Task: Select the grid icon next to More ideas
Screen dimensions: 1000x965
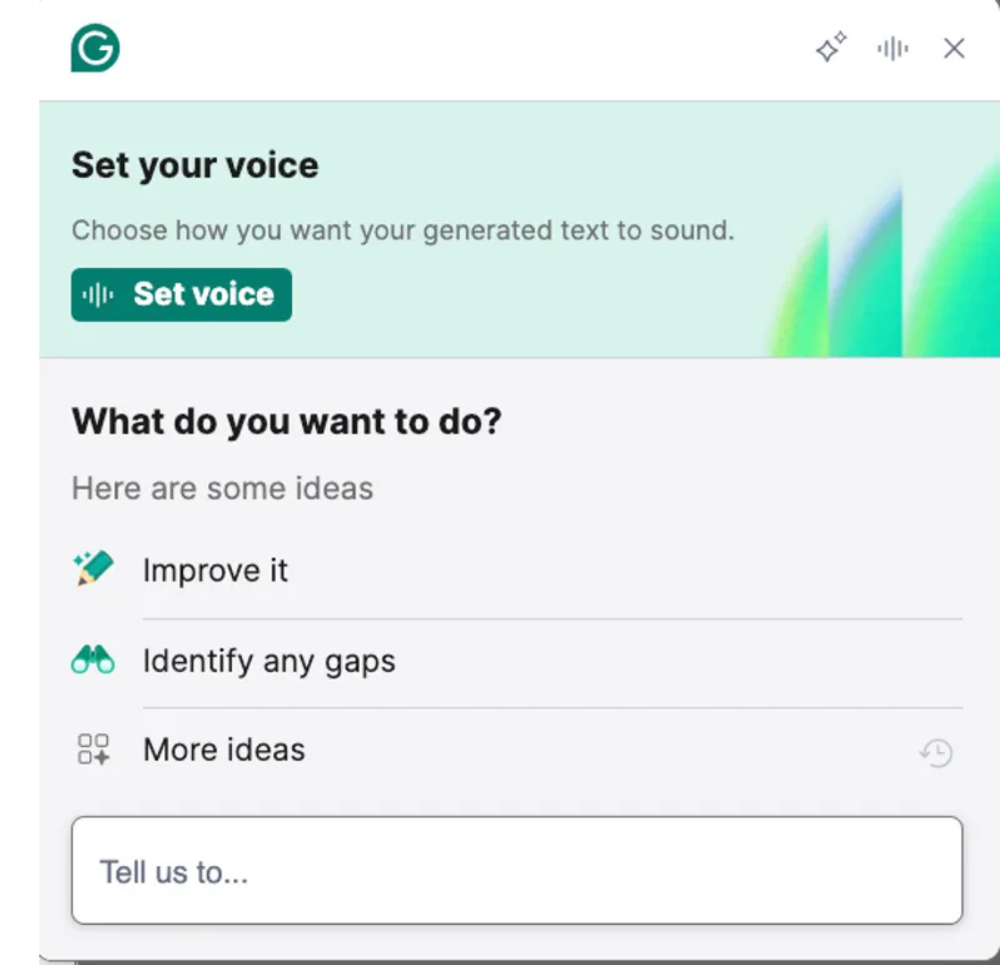Action: 92,749
